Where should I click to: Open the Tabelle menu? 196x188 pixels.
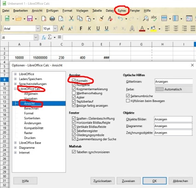point(97,11)
